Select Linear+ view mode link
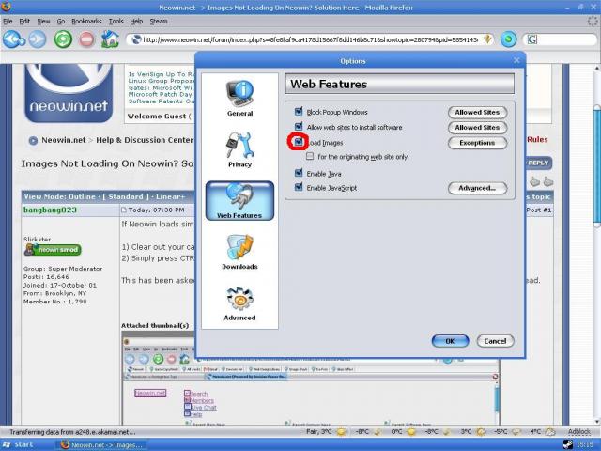Screen dimensions: 601x451 click(x=171, y=196)
